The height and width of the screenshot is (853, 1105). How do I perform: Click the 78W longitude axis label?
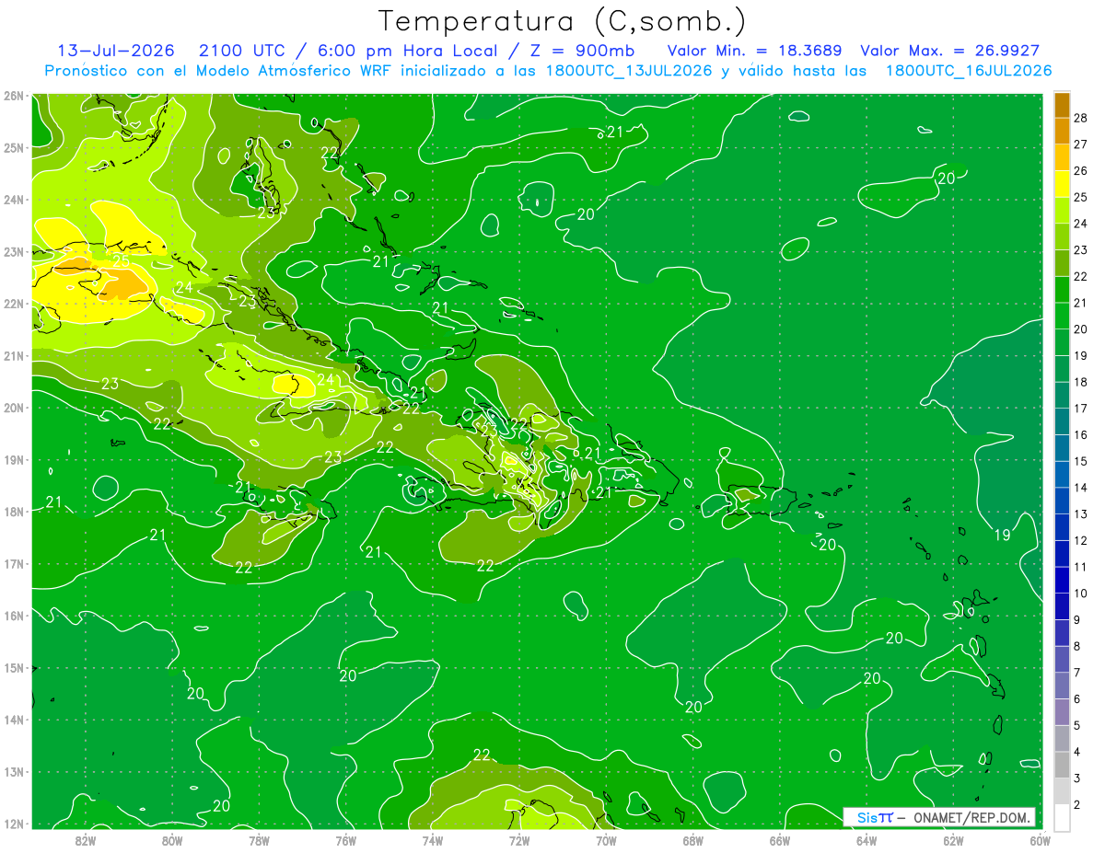coord(259,840)
